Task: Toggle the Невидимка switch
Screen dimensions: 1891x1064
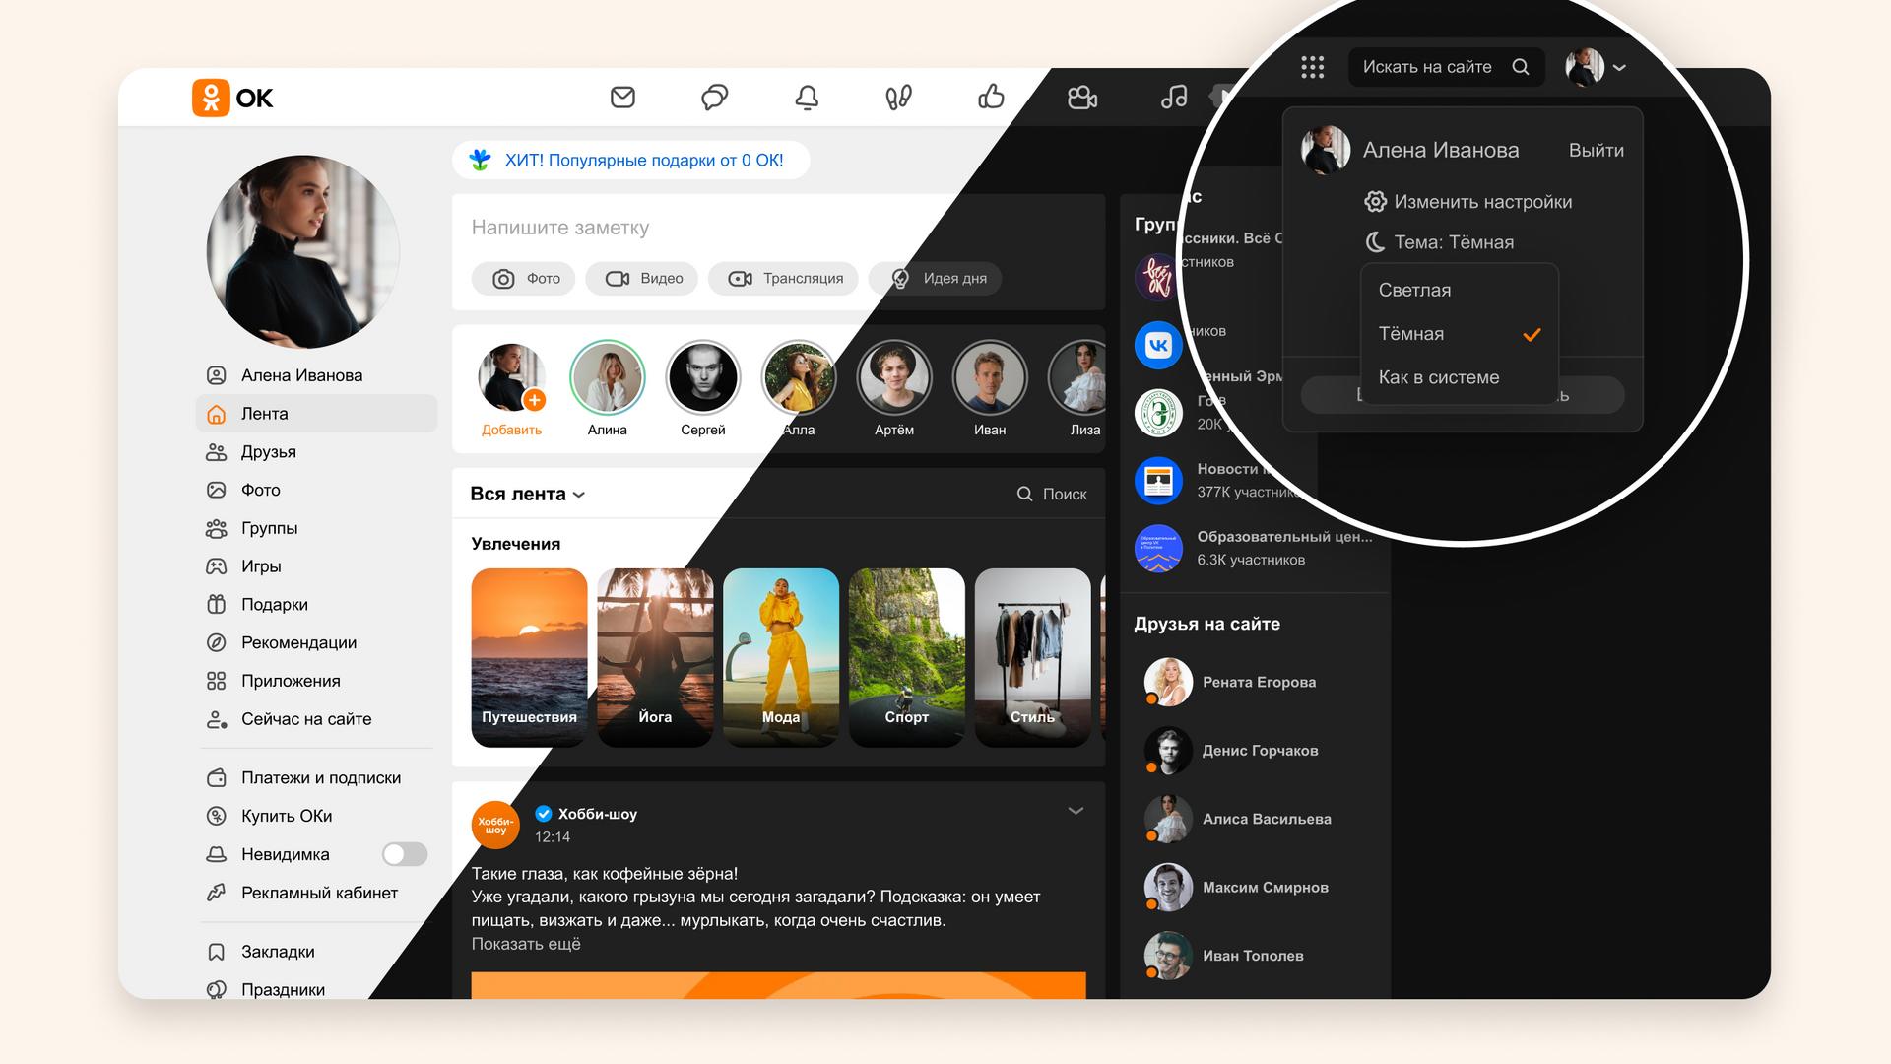Action: (x=405, y=854)
